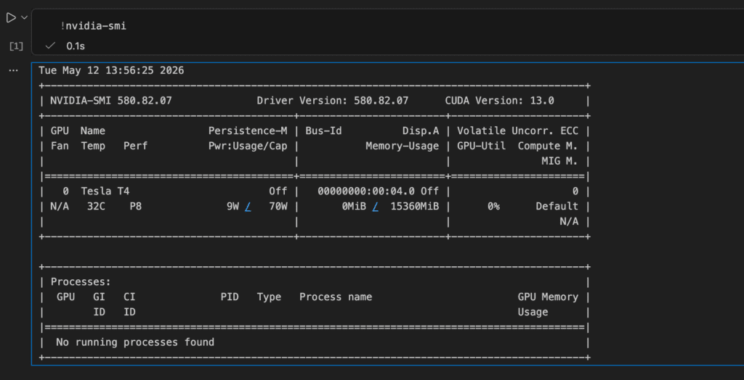The height and width of the screenshot is (380, 744).
Task: Click the MIG M. header
Action: click(560, 161)
